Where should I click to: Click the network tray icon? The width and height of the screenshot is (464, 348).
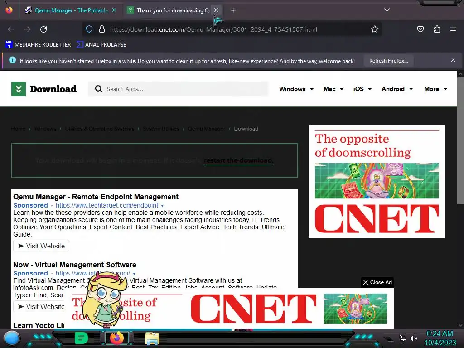[403, 338]
